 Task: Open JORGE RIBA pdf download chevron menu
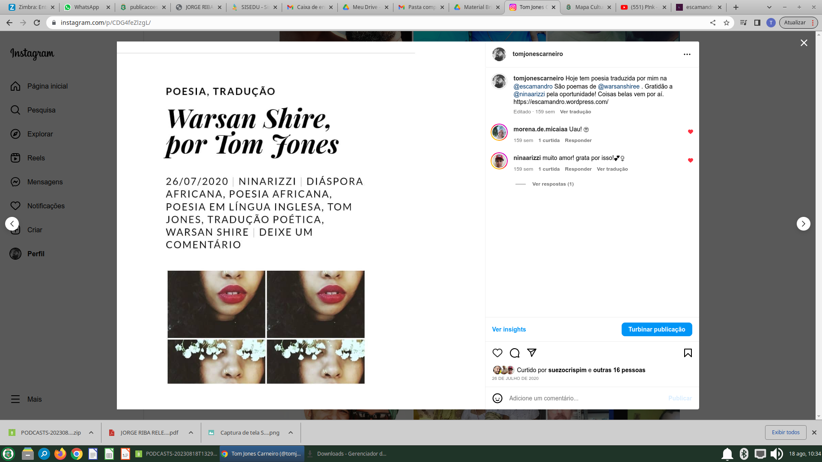(x=191, y=432)
